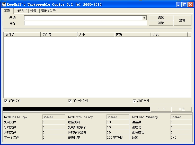Click in the 目标 target path field
195x145 pixels.
coord(85,23)
